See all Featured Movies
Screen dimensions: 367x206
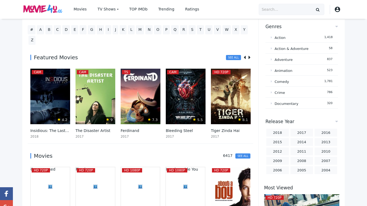coord(233,57)
